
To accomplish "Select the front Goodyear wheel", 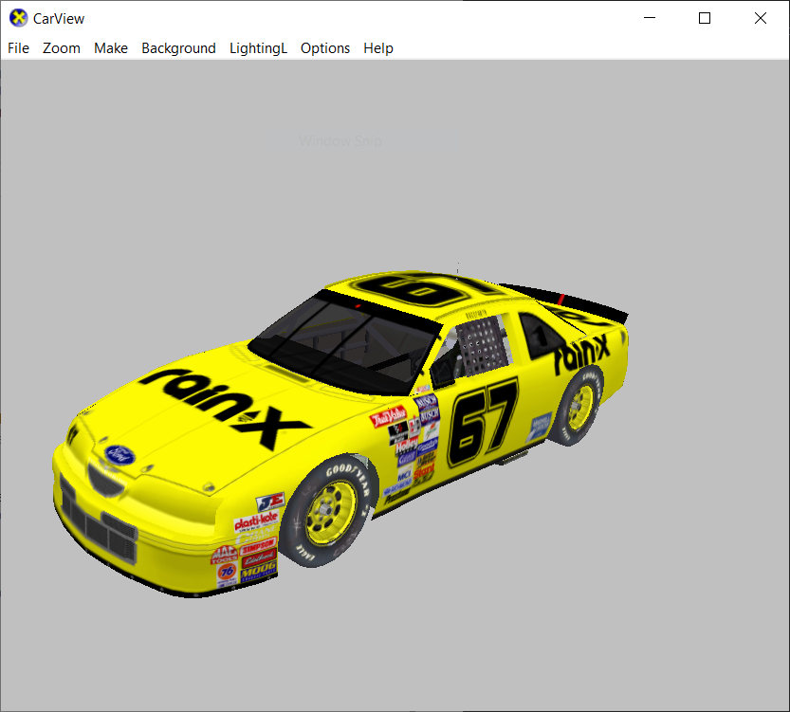I will coord(332,511).
